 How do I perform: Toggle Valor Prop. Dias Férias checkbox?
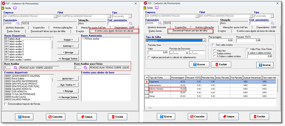pos(248,49)
